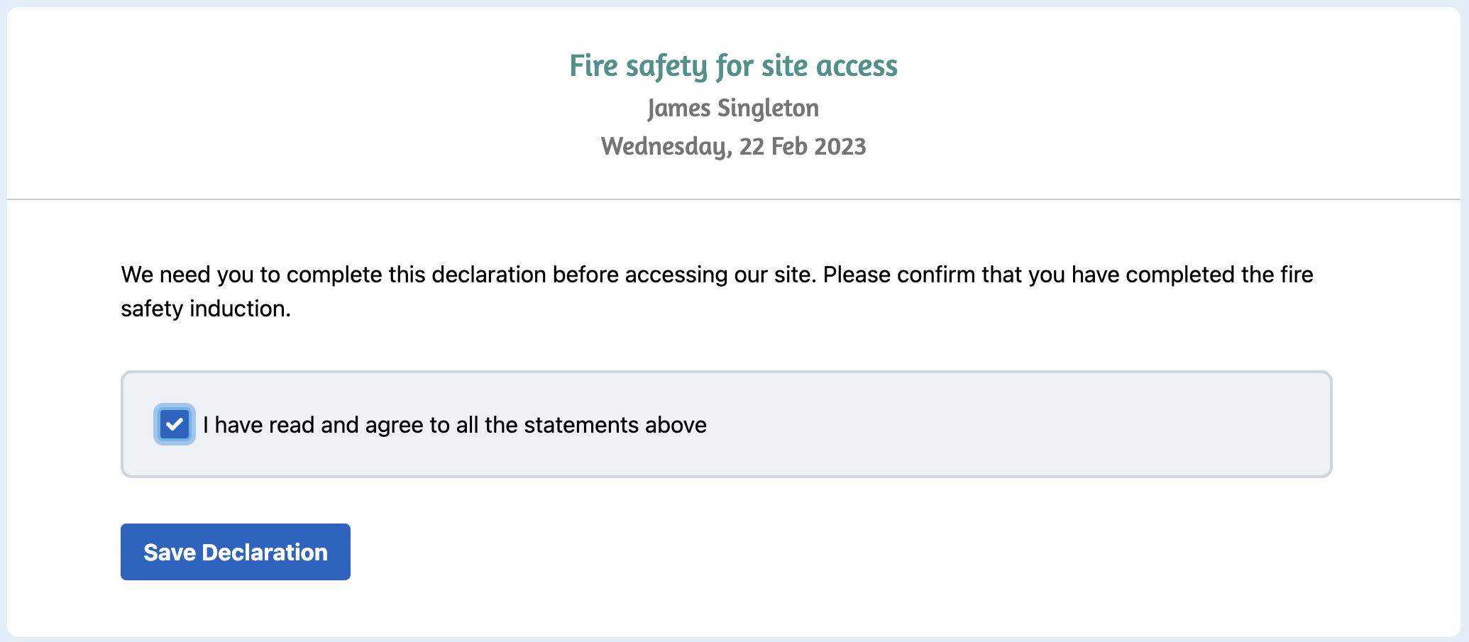Click the declaration instructions paragraph
The height and width of the screenshot is (642, 1469).
click(x=717, y=292)
